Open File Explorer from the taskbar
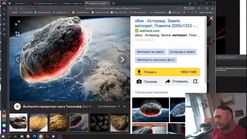The height and width of the screenshot is (139, 247). coord(22,136)
